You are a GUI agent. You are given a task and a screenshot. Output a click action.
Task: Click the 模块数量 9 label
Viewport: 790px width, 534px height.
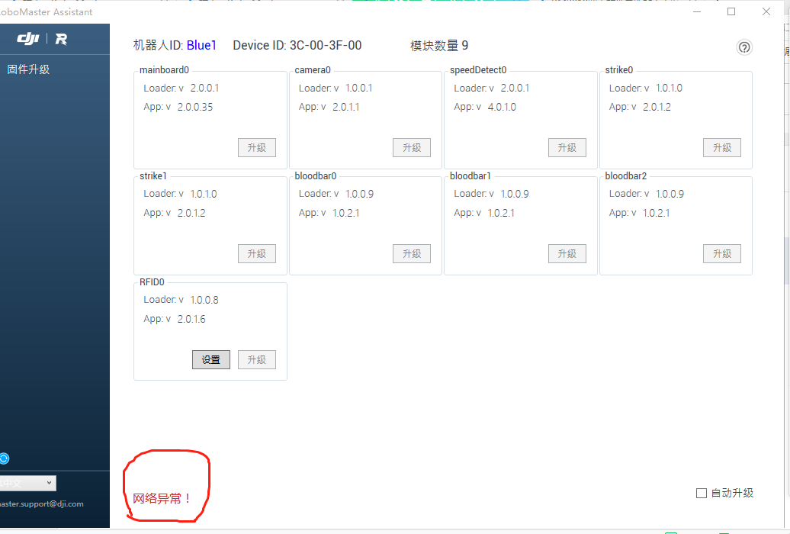[x=439, y=46]
